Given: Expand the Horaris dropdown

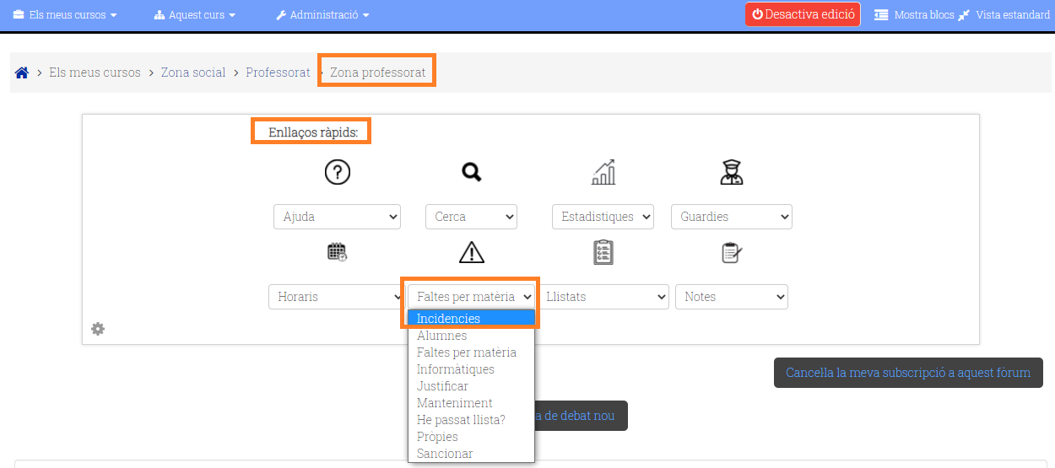Looking at the screenshot, I should [x=336, y=297].
